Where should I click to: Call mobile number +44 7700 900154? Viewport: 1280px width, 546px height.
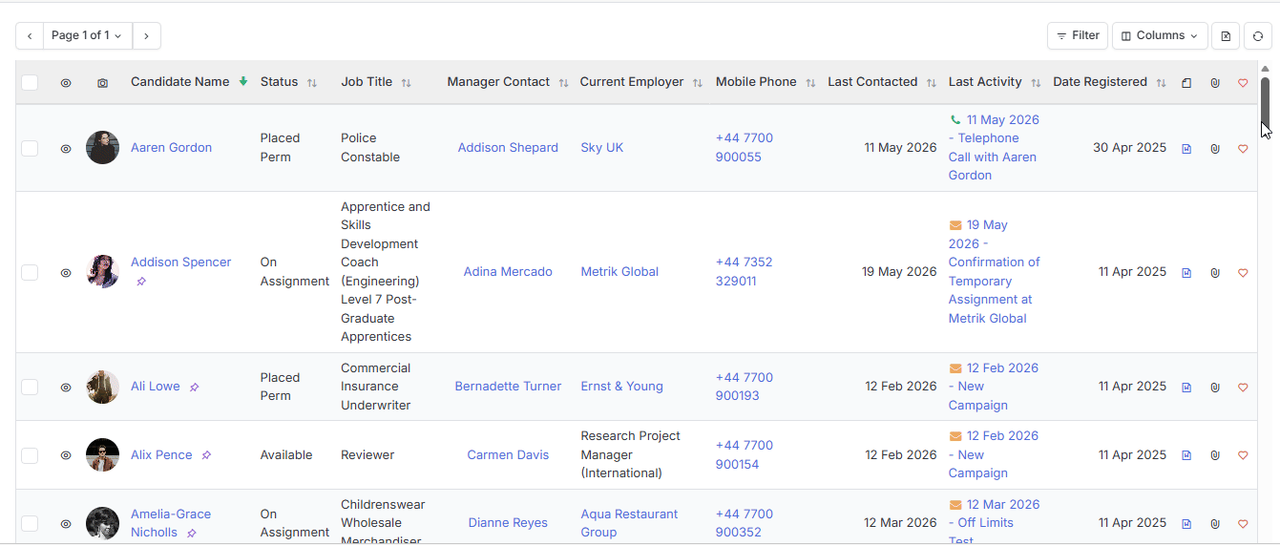[x=745, y=455]
